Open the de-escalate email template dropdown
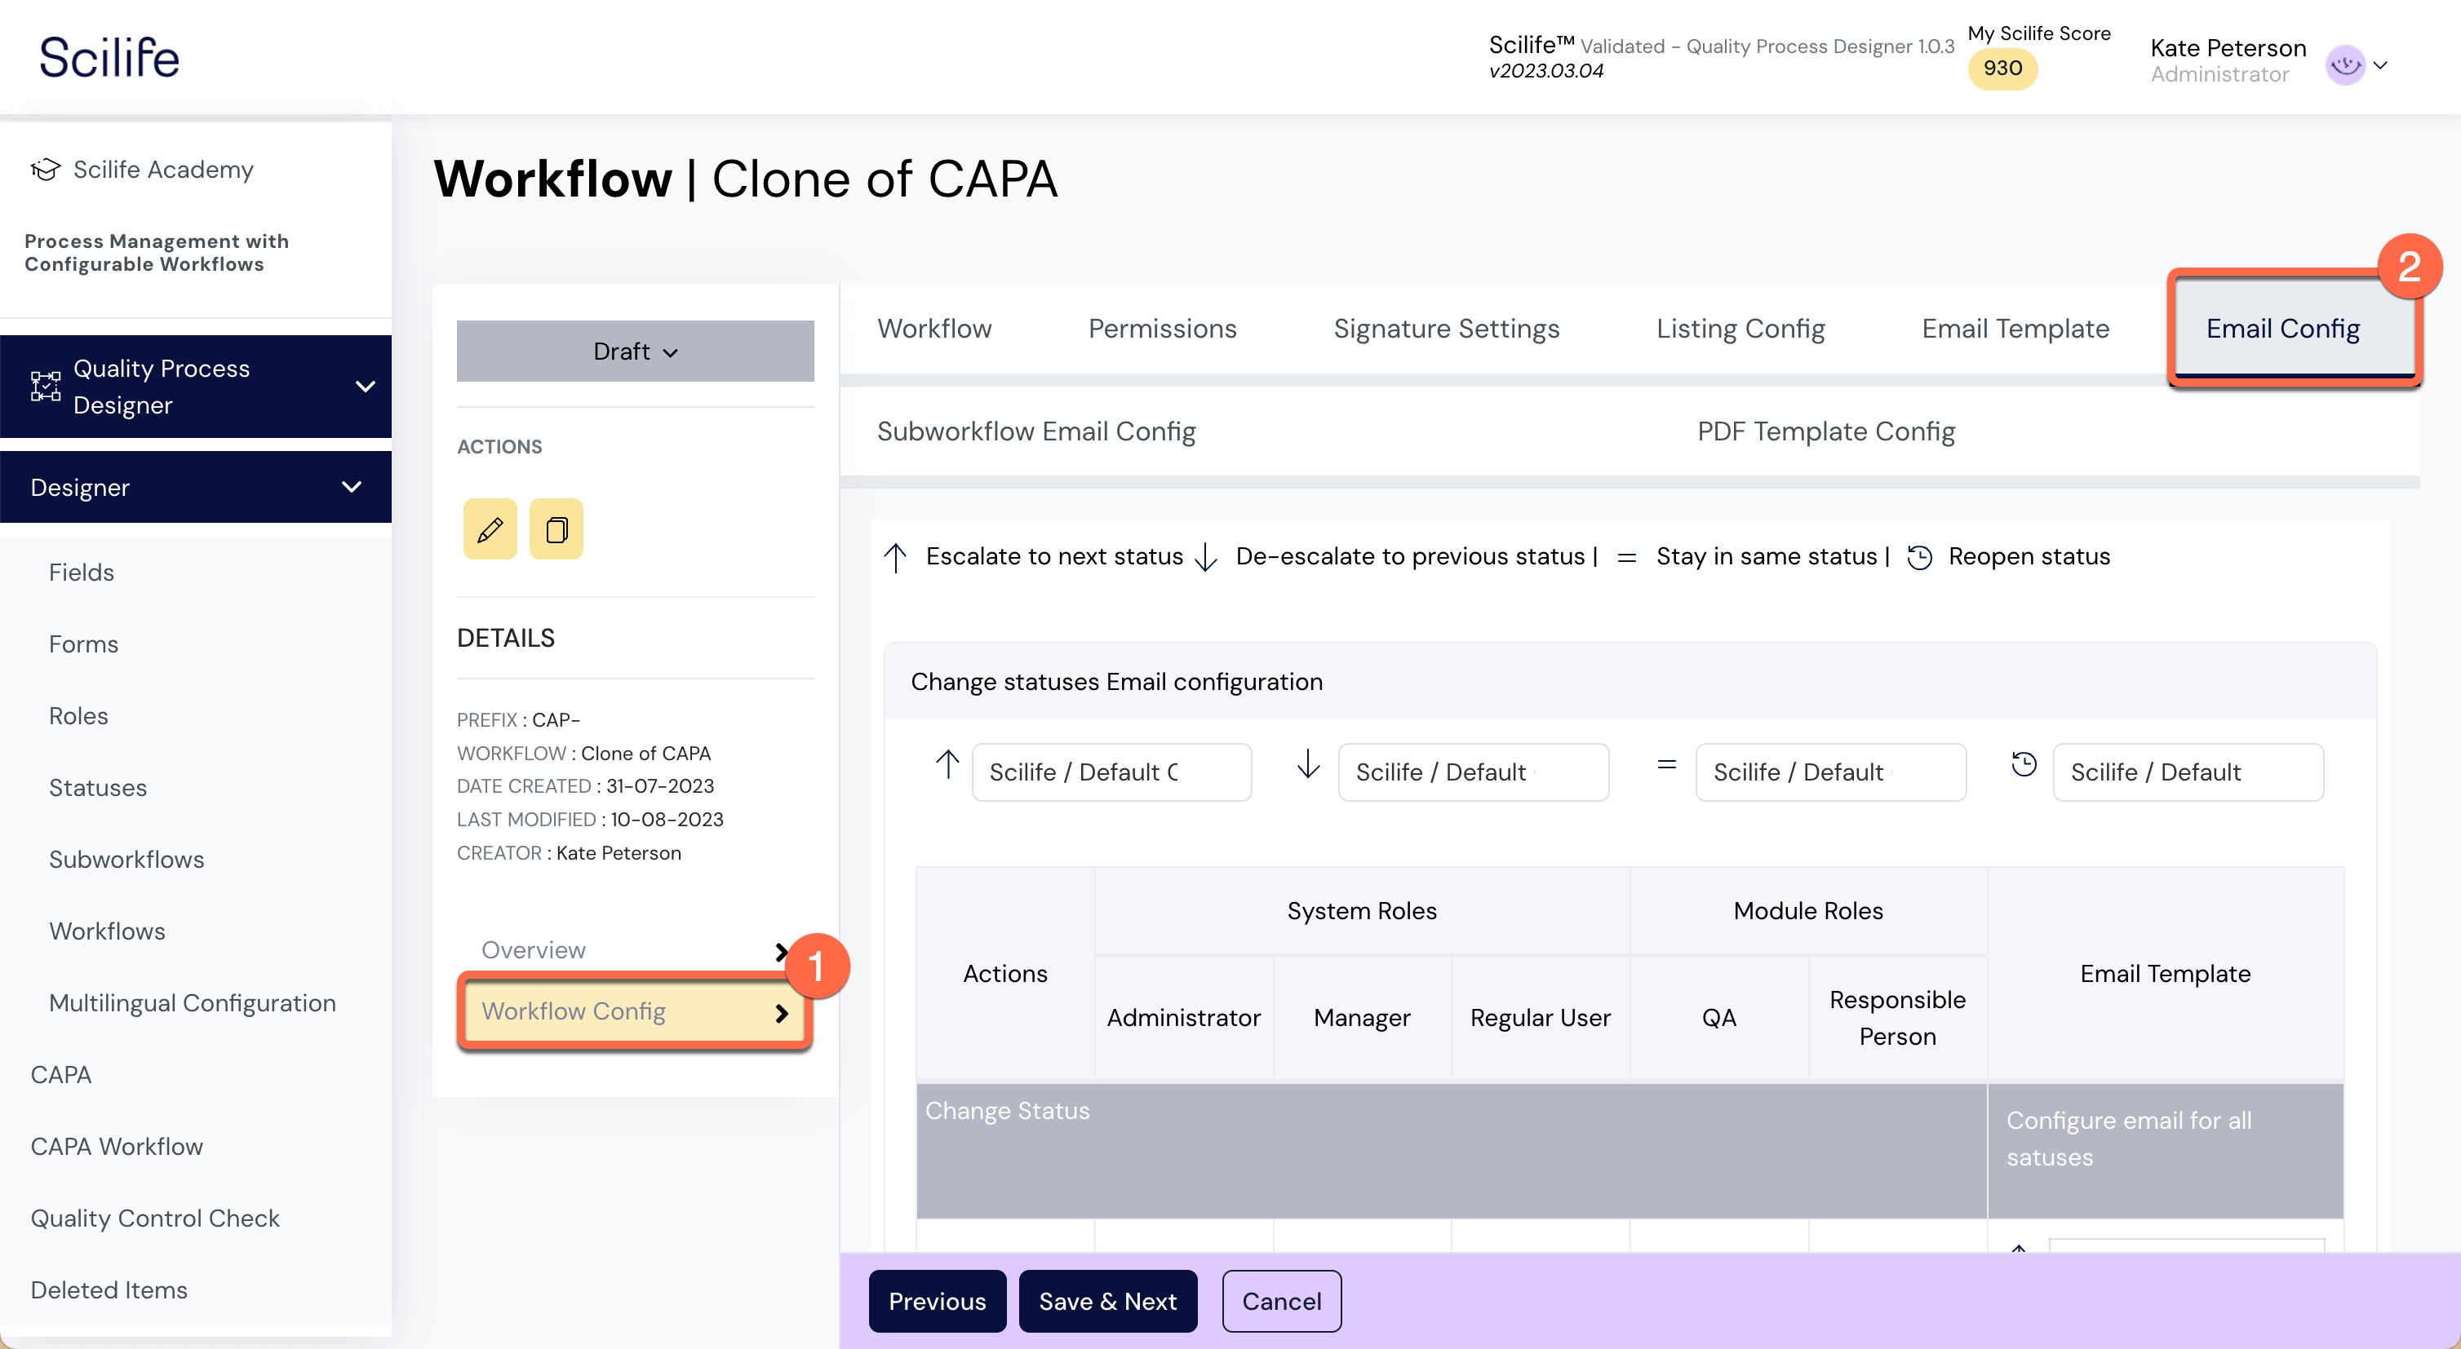The image size is (2461, 1349). pyautogui.click(x=1472, y=772)
